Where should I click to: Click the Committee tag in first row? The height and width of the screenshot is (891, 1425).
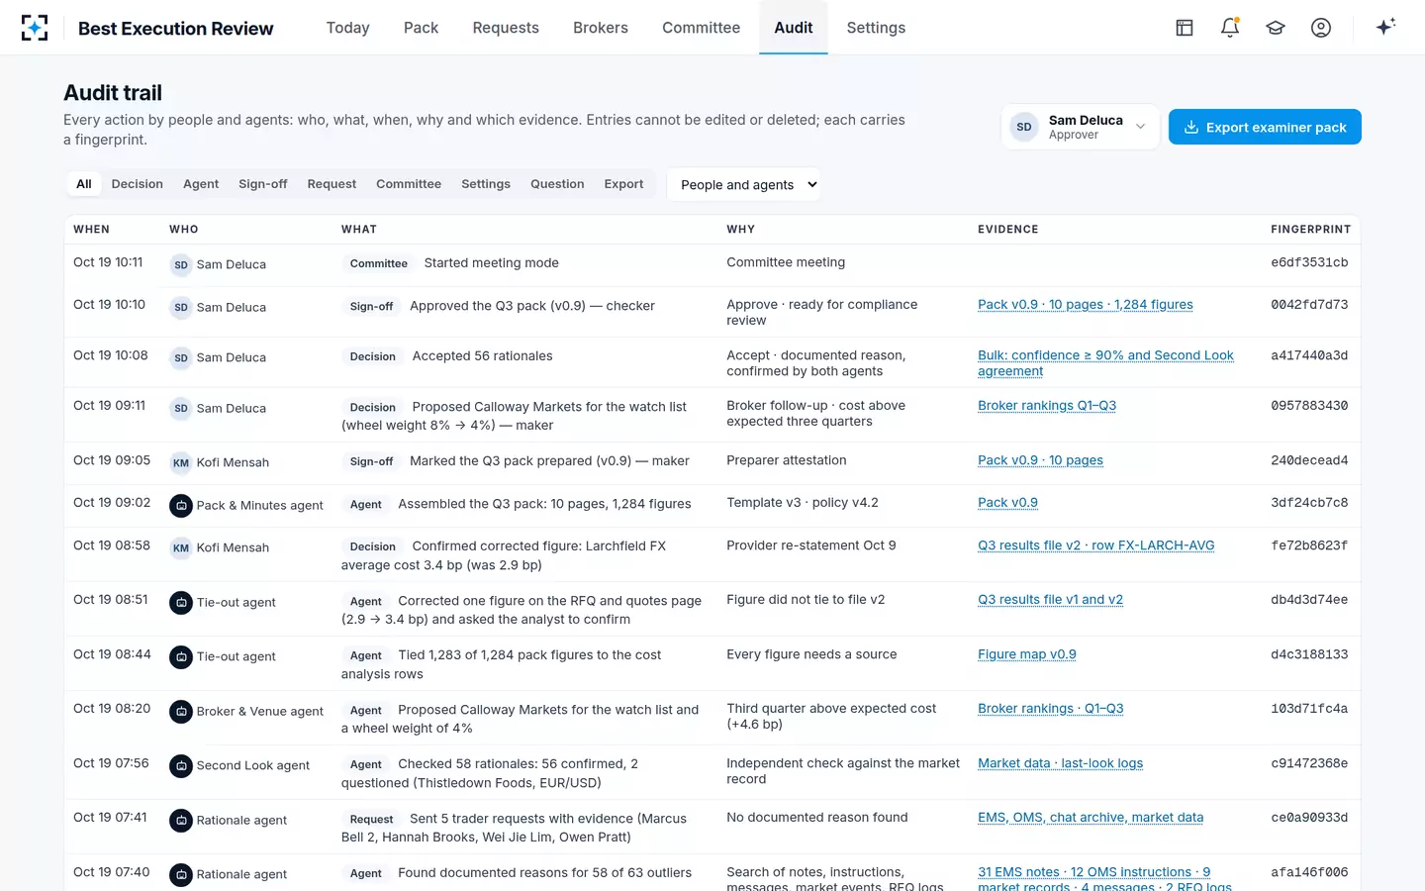coord(378,263)
